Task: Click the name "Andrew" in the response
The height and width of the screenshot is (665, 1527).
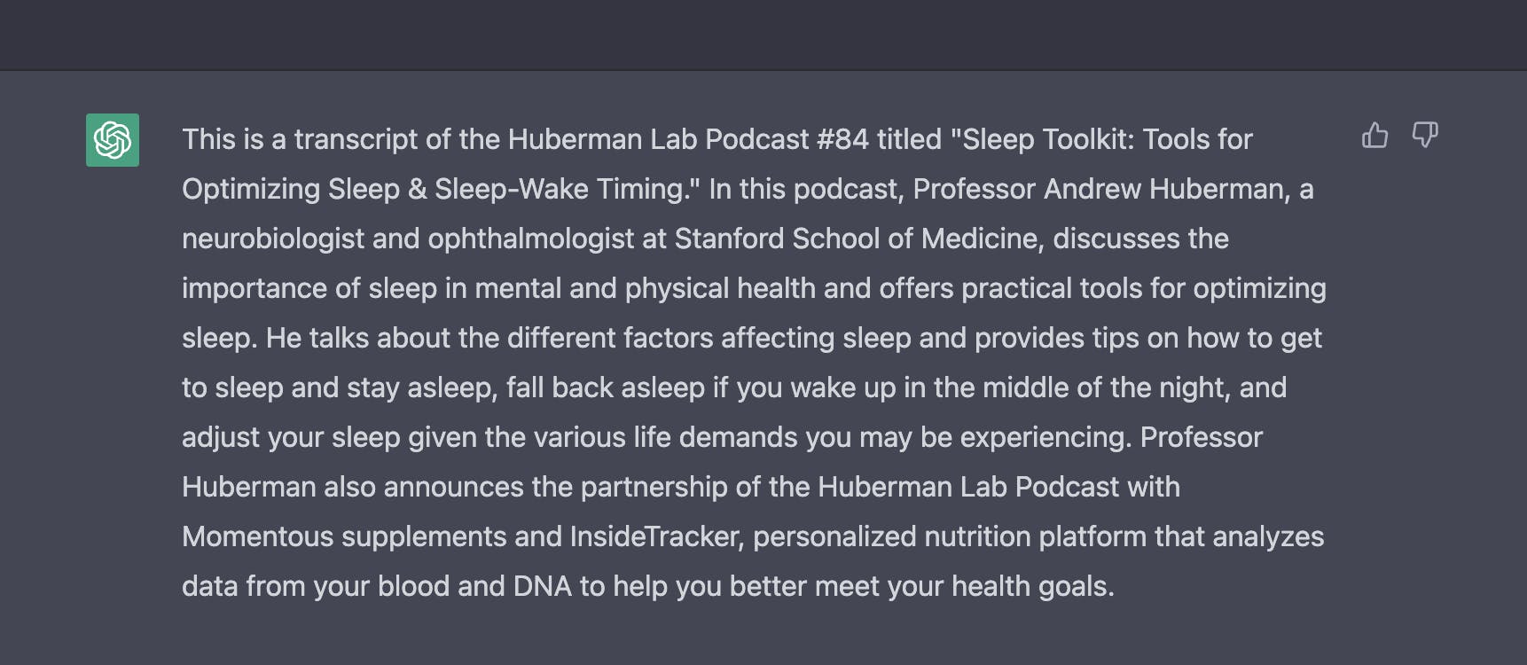Action: tap(1092, 189)
